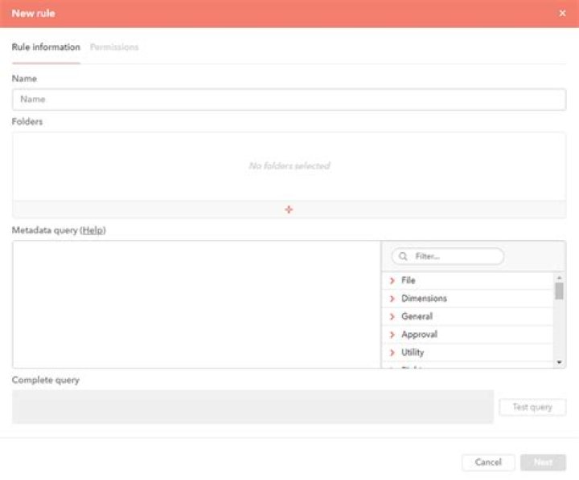Screen dimensions: 579x480
Task: Expand the File metadata group
Action: tap(392, 281)
